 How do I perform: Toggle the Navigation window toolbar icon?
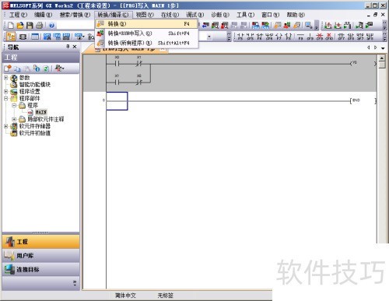tap(11, 37)
